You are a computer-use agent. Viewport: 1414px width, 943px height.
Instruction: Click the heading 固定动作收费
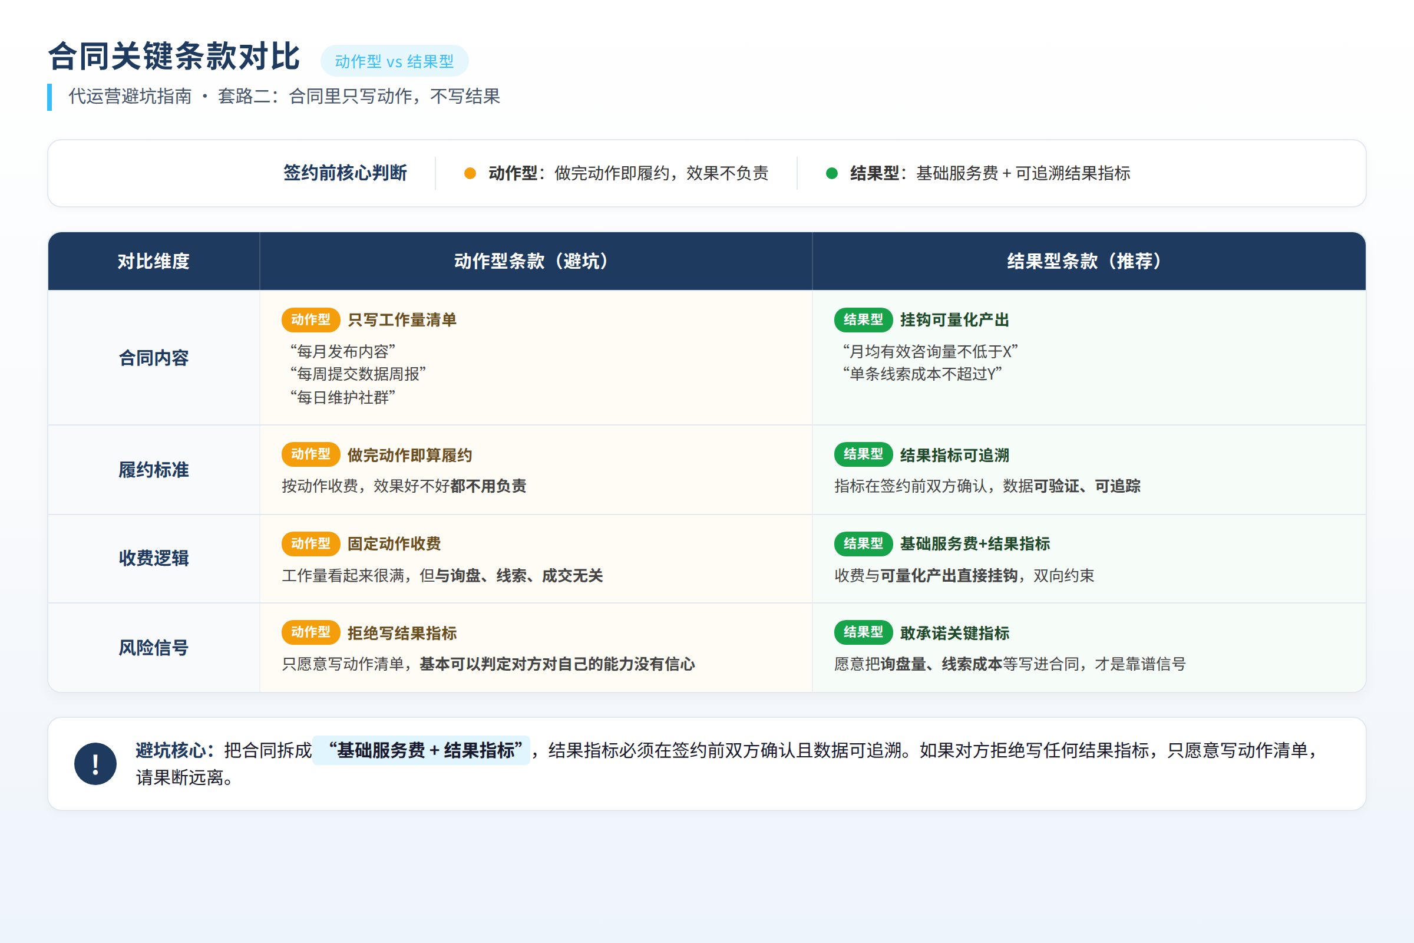tap(394, 543)
